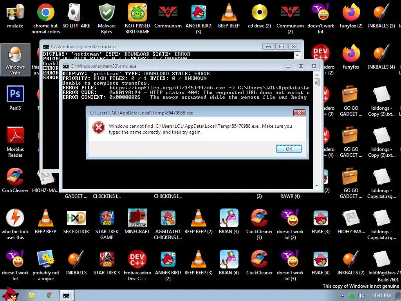Image resolution: width=401 pixels, height=301 pixels.
Task: Open the lower-left 'BEEP BEEP' cone icon
Action: tap(45, 222)
